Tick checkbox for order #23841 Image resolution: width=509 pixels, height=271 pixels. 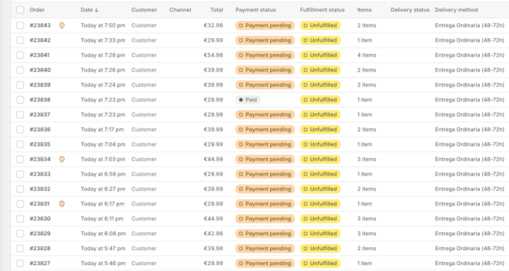tap(20, 55)
